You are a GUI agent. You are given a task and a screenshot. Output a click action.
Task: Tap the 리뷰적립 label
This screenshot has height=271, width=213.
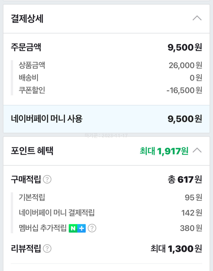pos(26,249)
